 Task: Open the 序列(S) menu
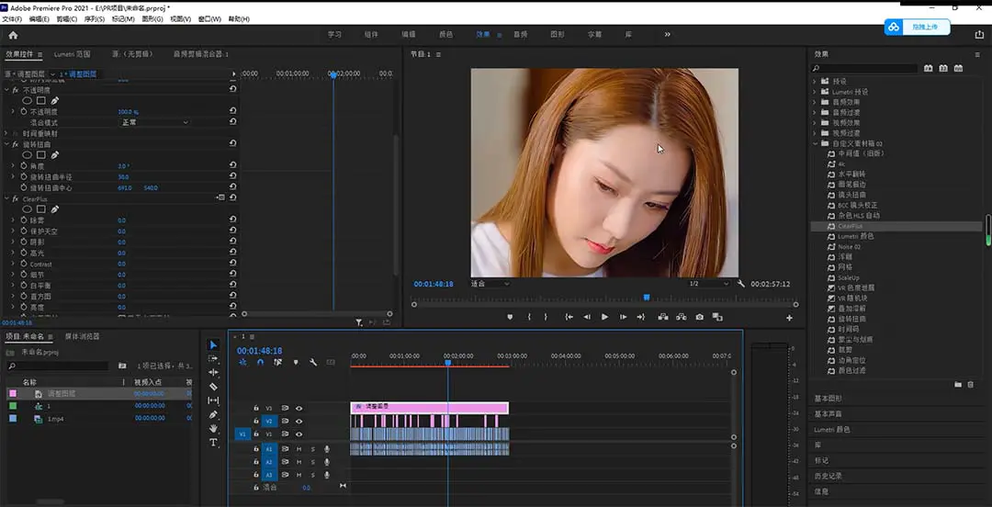coord(94,18)
